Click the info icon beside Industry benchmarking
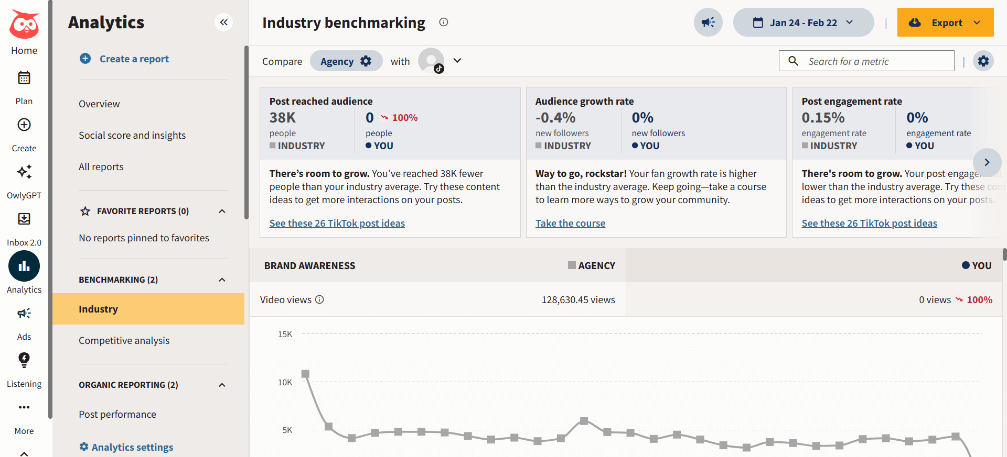This screenshot has height=457, width=1007. coord(444,22)
